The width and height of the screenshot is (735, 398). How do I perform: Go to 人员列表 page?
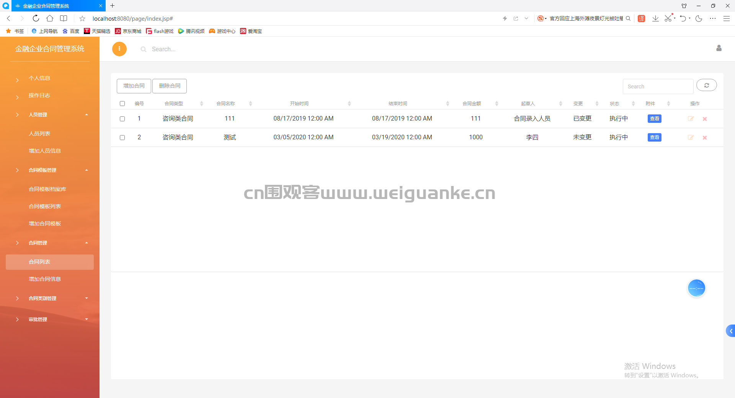tap(39, 134)
